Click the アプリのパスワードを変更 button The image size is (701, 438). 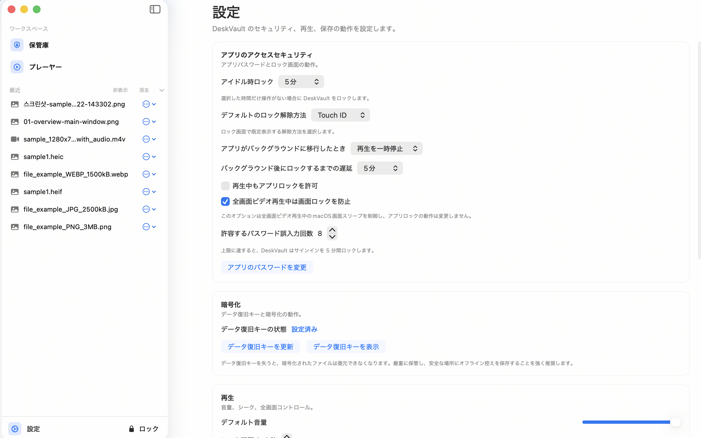pos(266,267)
